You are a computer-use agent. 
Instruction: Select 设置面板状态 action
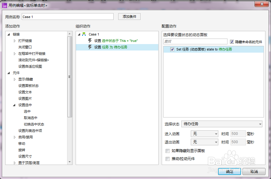pyautogui.click(x=28, y=86)
